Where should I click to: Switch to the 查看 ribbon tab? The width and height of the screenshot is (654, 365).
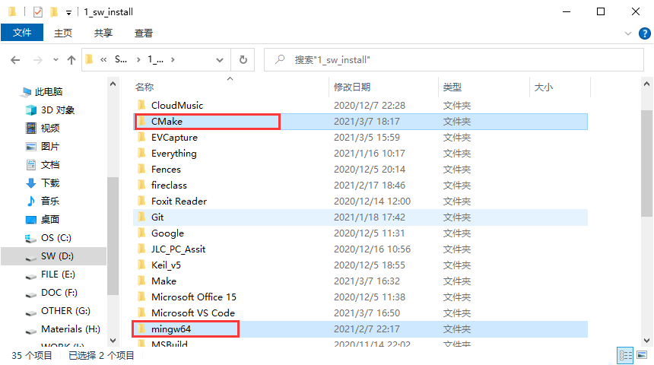(x=144, y=33)
